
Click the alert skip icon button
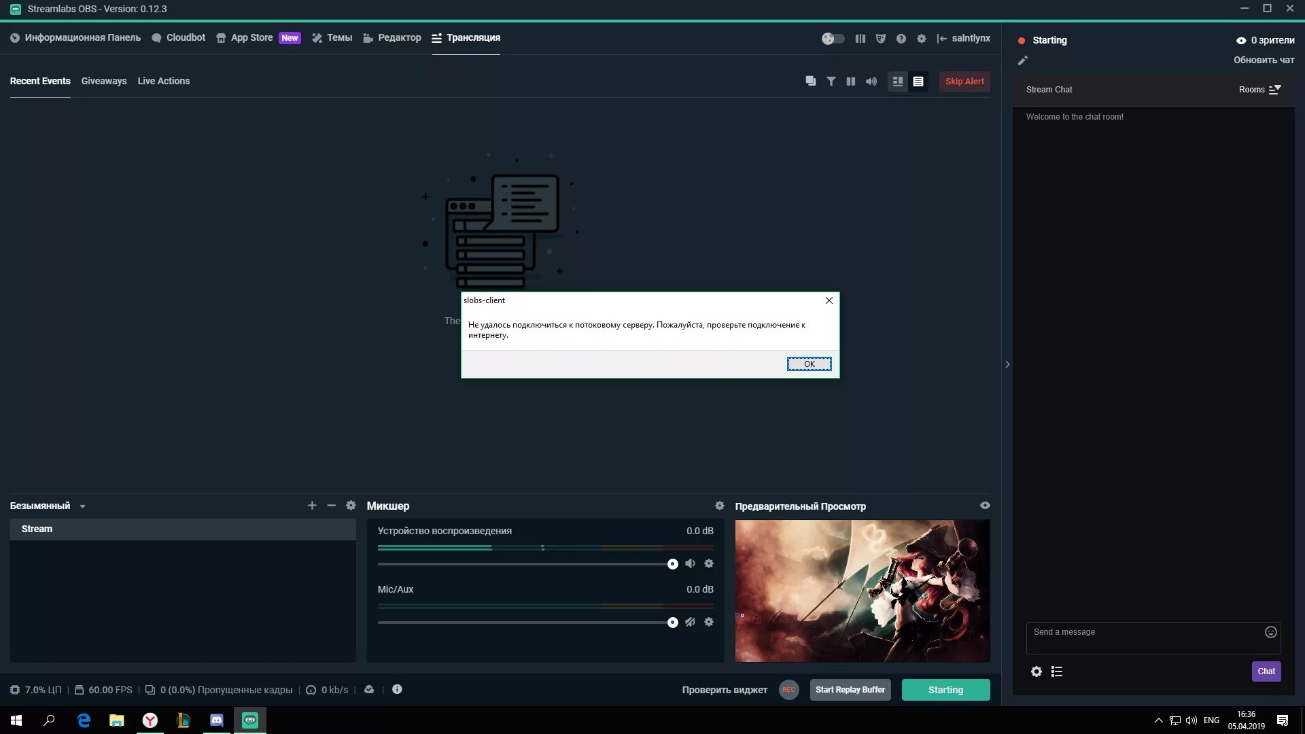click(x=964, y=81)
